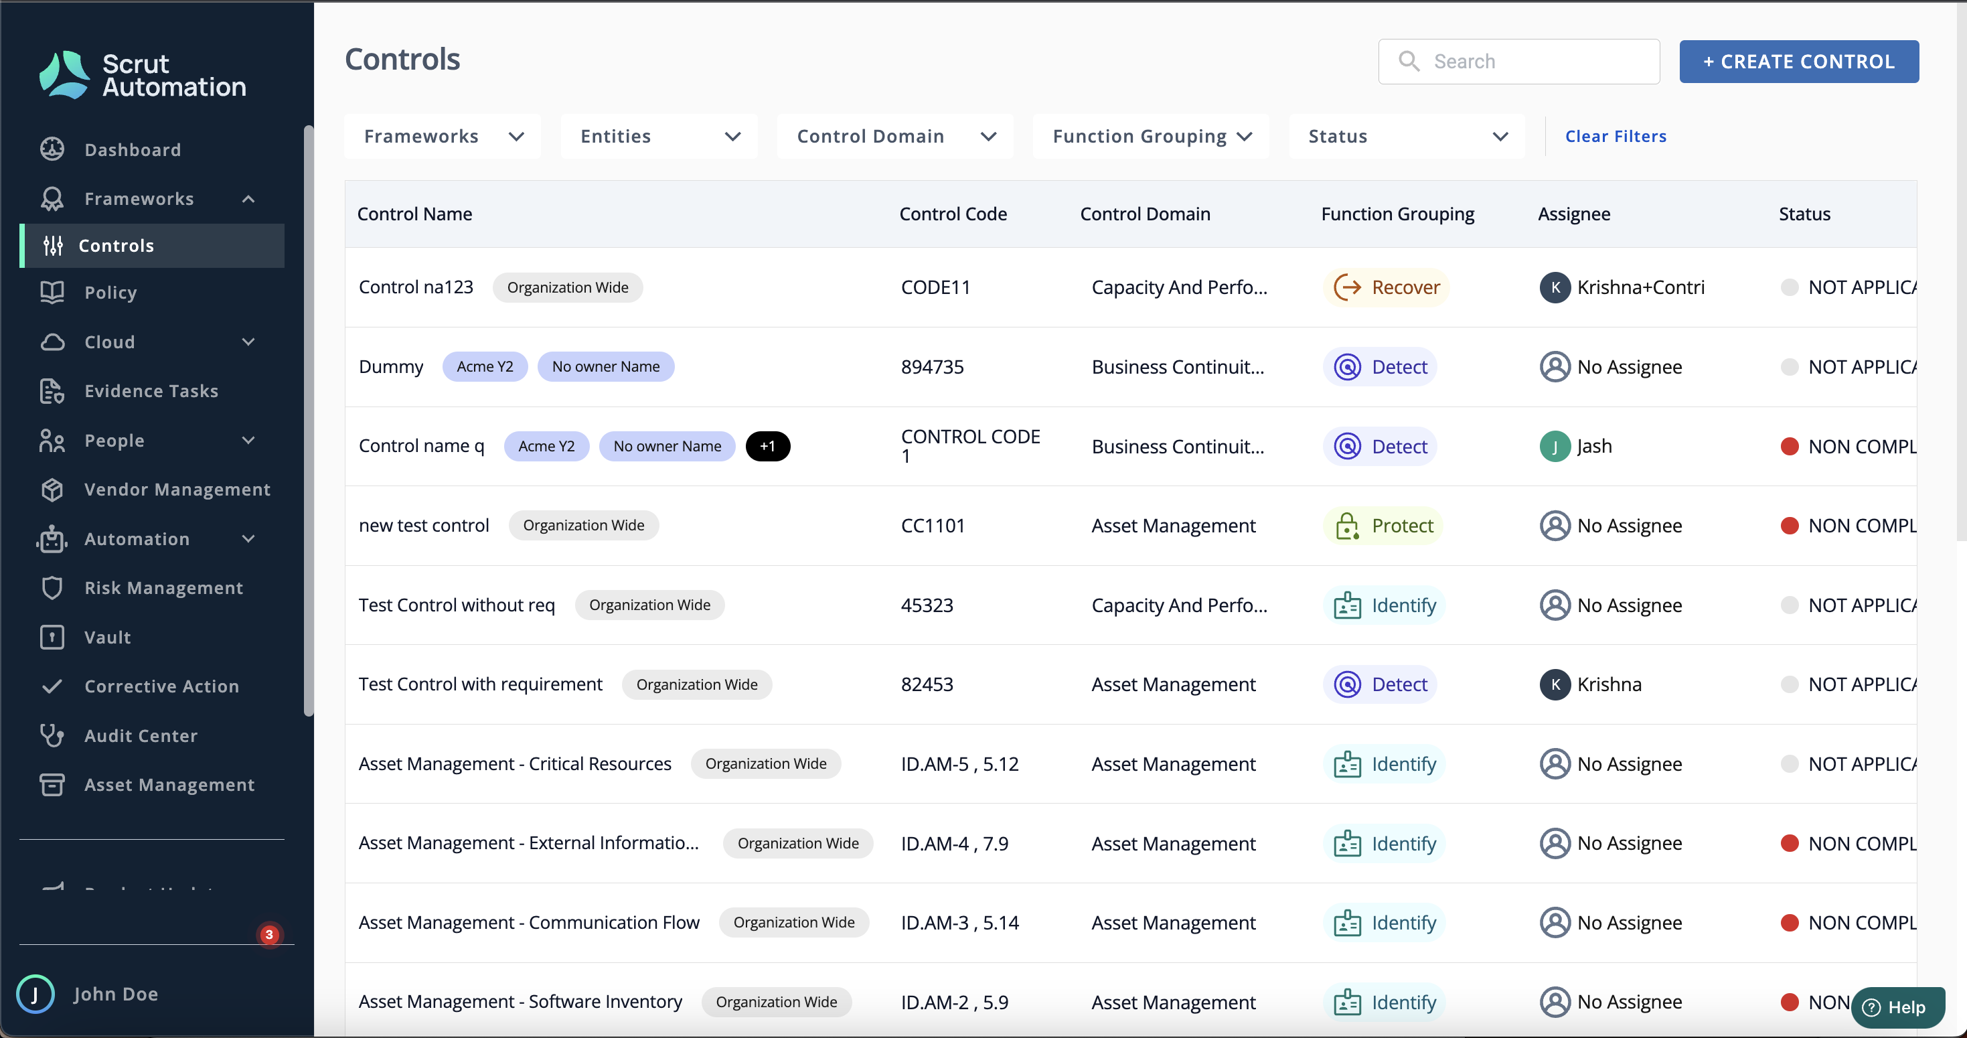Click the Policy book icon
The height and width of the screenshot is (1038, 1967).
pos(52,293)
